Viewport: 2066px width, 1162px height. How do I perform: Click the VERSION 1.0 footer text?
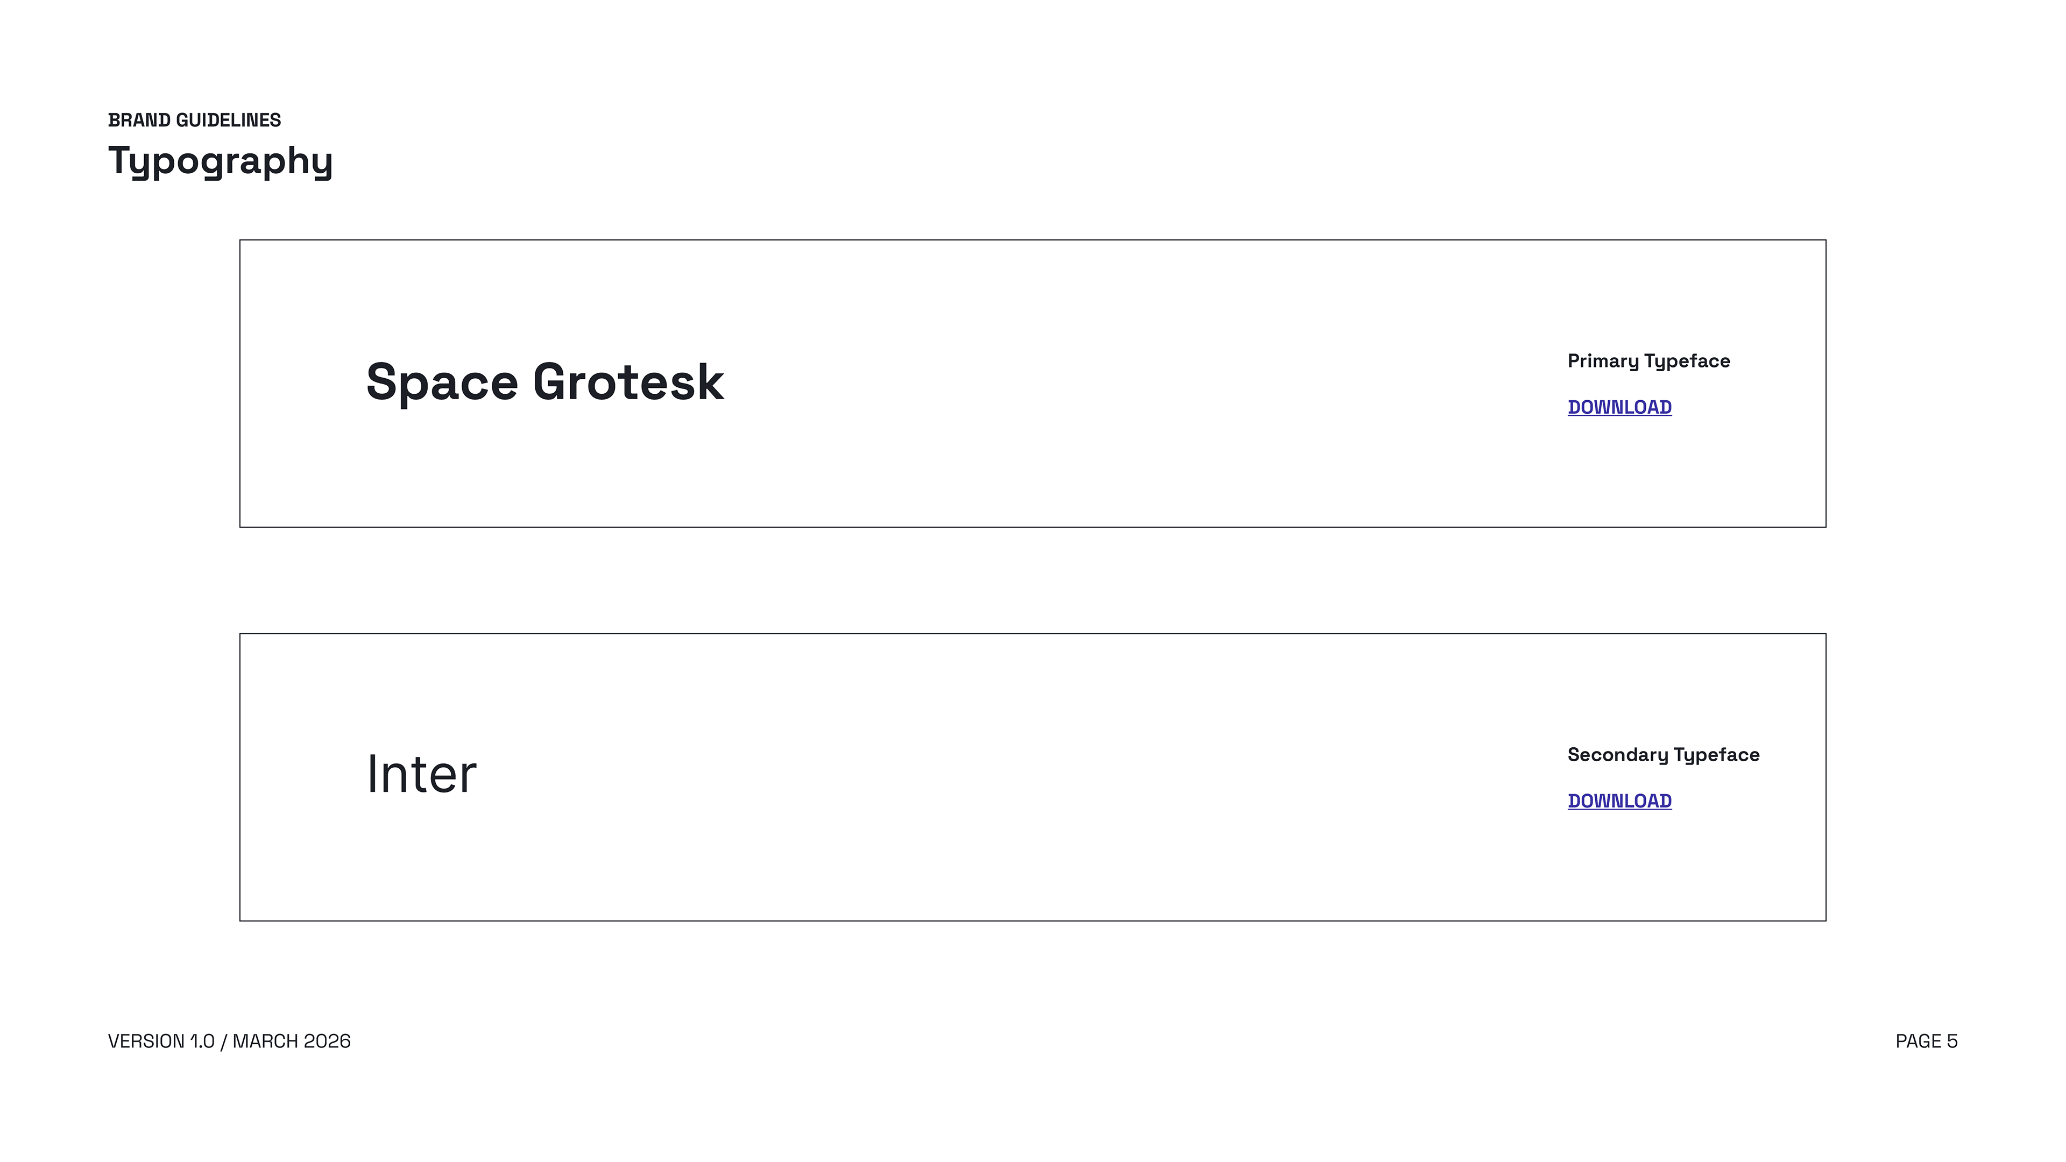pos(161,1041)
